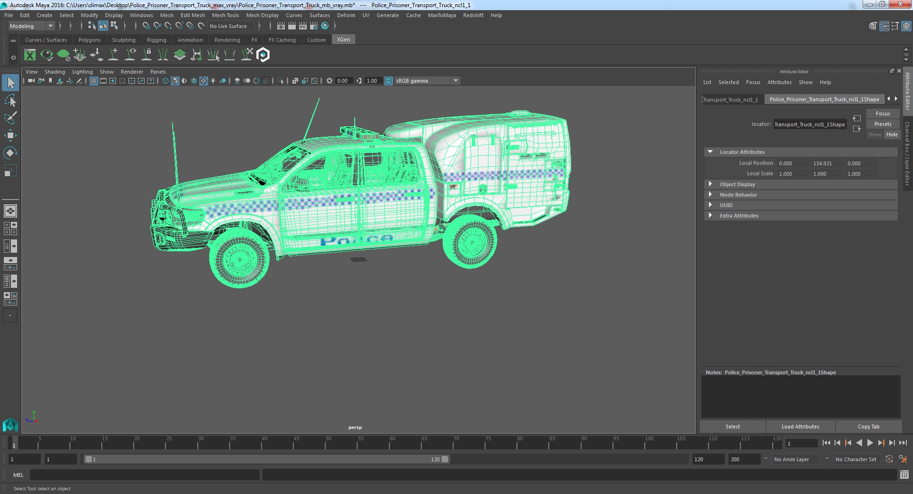Switch to the Rigging shelf tab
Screen dimensions: 913x494
(x=156, y=40)
